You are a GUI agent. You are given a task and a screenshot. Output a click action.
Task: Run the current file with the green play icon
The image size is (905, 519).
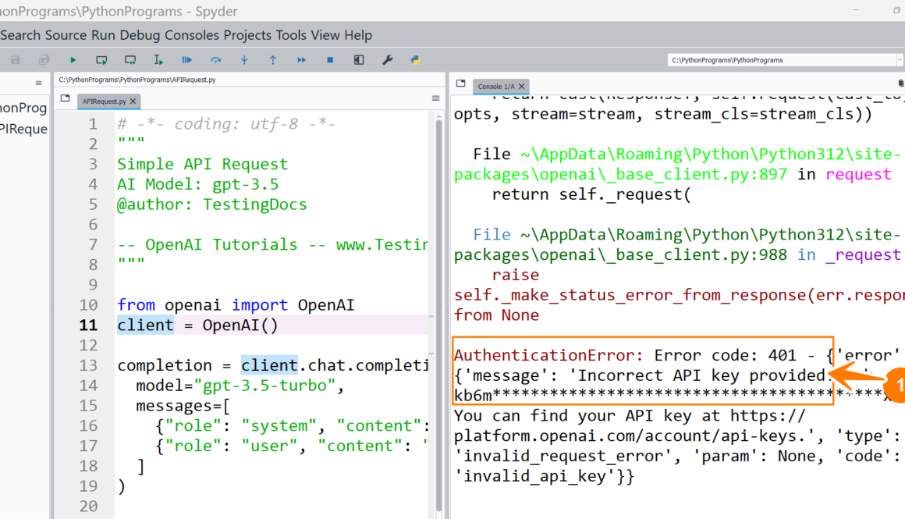[73, 60]
